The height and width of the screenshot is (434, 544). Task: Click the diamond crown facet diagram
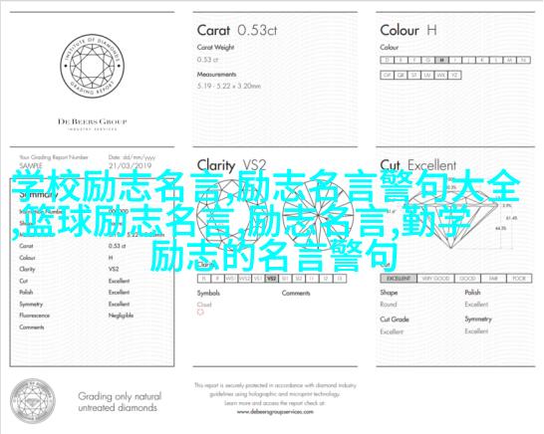(x=221, y=215)
